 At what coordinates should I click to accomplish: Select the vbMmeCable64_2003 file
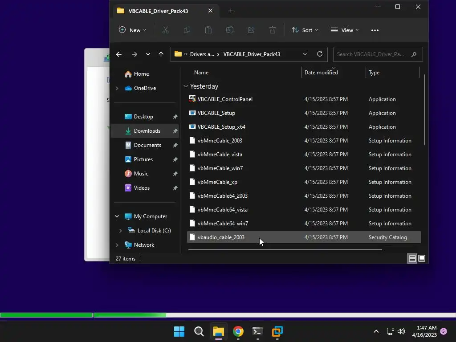coord(222,196)
